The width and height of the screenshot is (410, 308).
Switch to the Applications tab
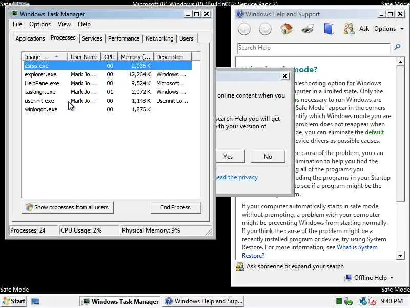click(30, 38)
